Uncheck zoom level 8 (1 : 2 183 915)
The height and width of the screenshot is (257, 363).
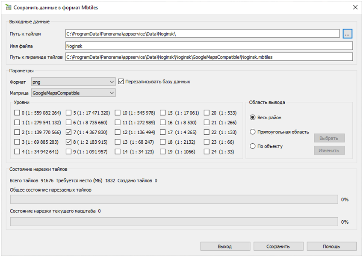click(x=68, y=142)
